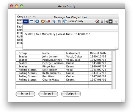Viewport: 135px width, 112px height.
Task: Run the Script 2 button
Action: pos(48,94)
